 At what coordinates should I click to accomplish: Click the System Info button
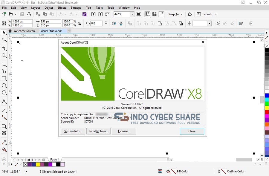pyautogui.click(x=73, y=131)
